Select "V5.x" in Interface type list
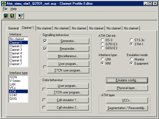The height and width of the screenshot is (119, 159). point(18,88)
